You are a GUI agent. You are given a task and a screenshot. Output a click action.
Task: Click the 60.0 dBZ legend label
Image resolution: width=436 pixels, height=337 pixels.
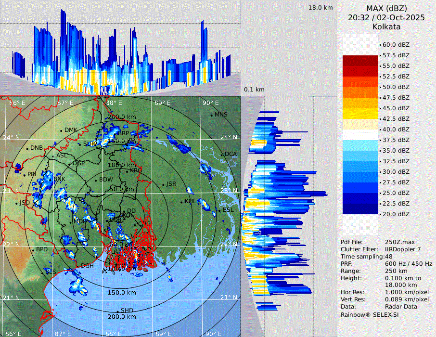coord(396,45)
